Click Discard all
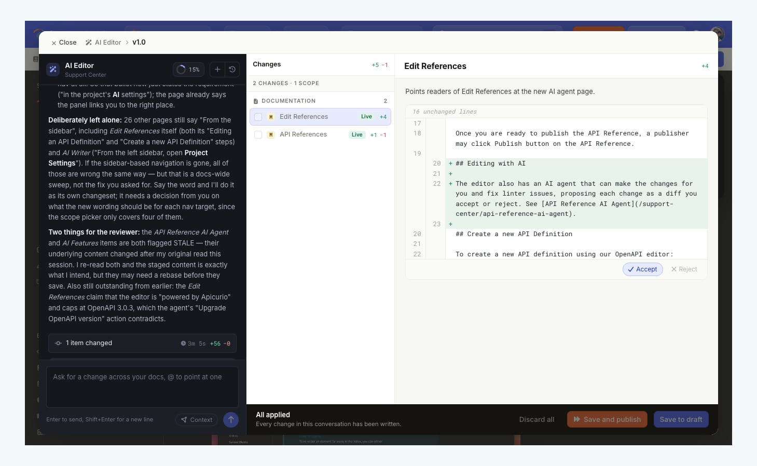 pos(536,419)
